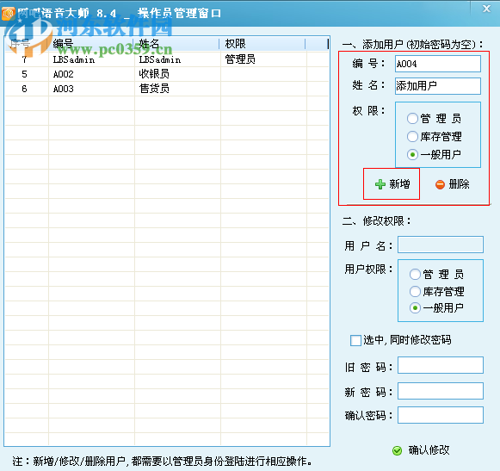The height and width of the screenshot is (471, 500).
Task: Click the 管理员 permission cell in table
Action: (263, 59)
